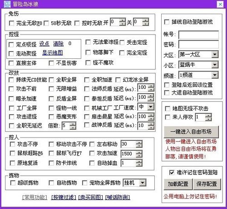
Task: Toggle 58秒无敌 checkbox
Action: tap(46, 23)
